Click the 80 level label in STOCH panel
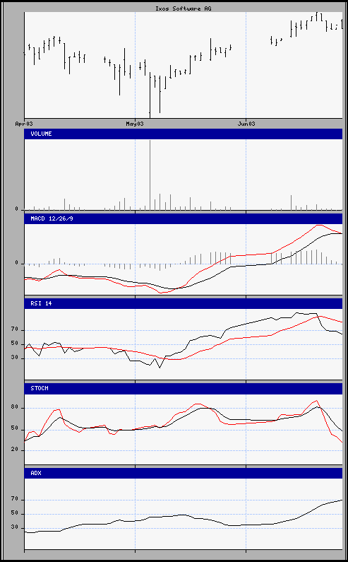This screenshot has width=348, height=562. 15,407
